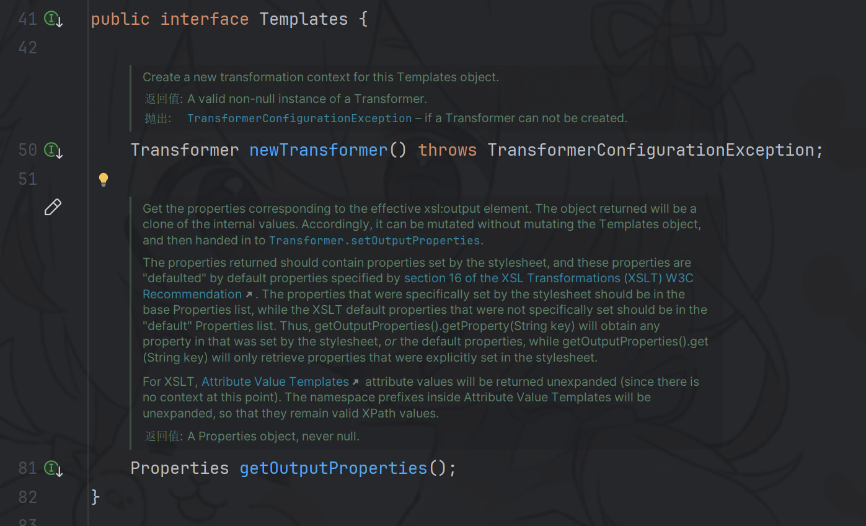Click line number 42 in the gutter
Viewport: 866px width, 526px height.
[x=27, y=48]
